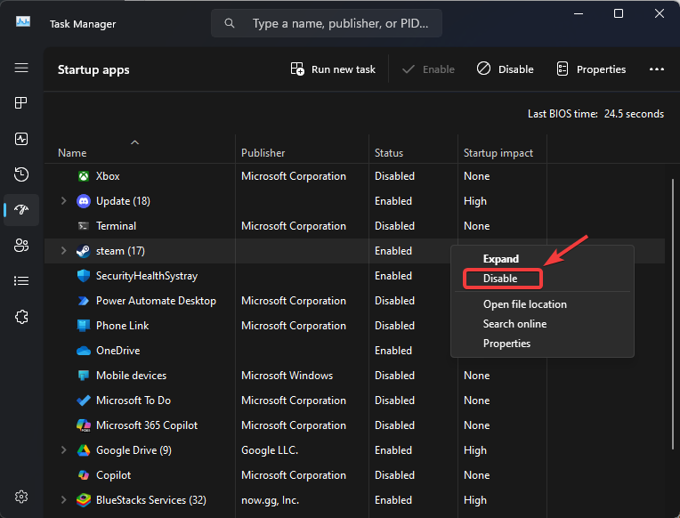The width and height of the screenshot is (680, 518).
Task: Click now.gg, Inc. publisher cell
Action: click(270, 500)
